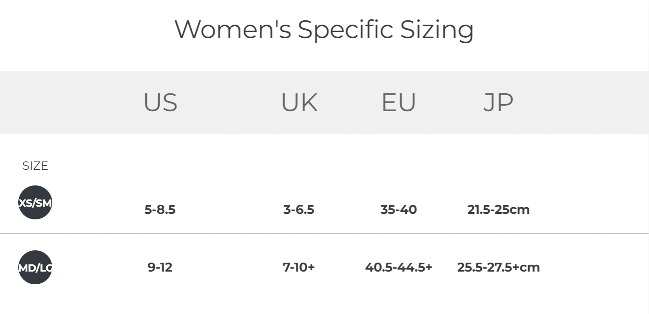The height and width of the screenshot is (314, 649).
Task: Click the divider line between size rows
Action: (x=324, y=233)
